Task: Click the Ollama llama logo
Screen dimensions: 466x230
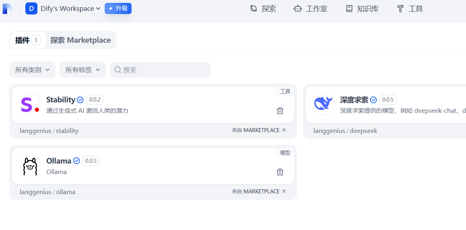Action: click(x=30, y=166)
